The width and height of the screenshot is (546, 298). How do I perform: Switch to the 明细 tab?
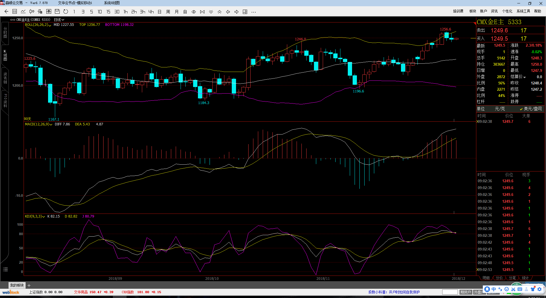(486, 278)
